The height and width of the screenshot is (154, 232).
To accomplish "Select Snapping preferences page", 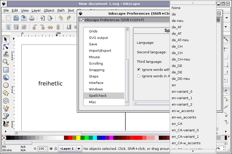I will pyautogui.click(x=104, y=70).
